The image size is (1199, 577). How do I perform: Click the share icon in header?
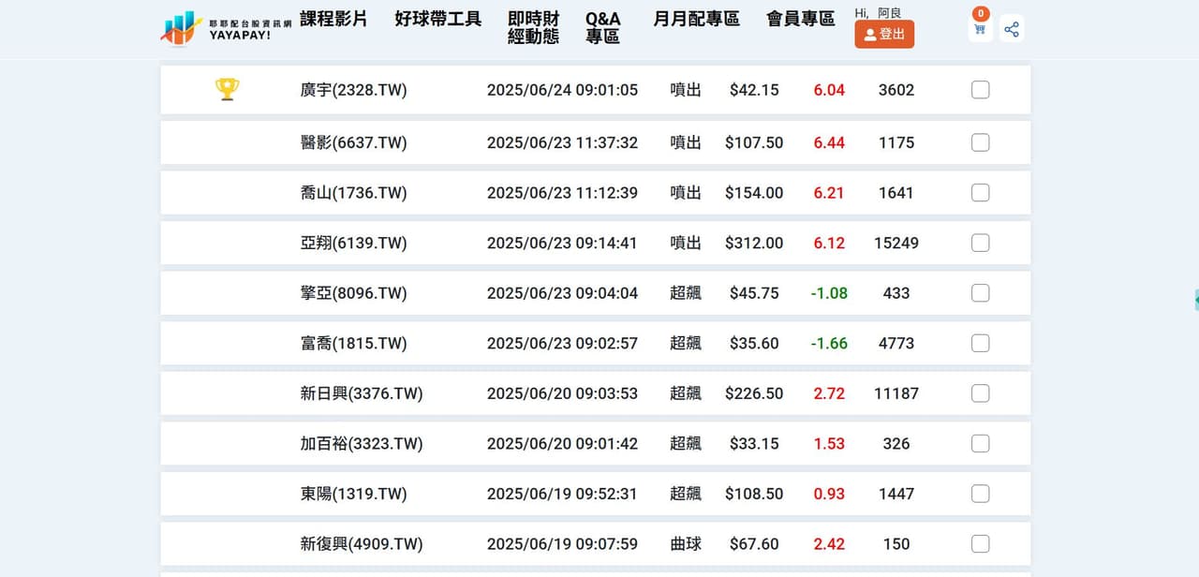pyautogui.click(x=1012, y=29)
